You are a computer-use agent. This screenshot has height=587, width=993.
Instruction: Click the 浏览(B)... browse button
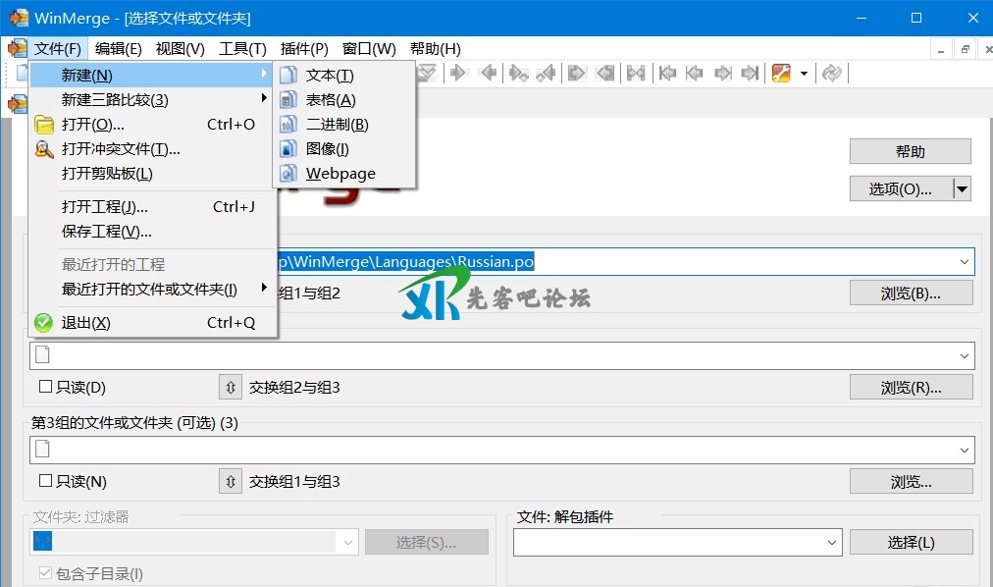coord(911,293)
